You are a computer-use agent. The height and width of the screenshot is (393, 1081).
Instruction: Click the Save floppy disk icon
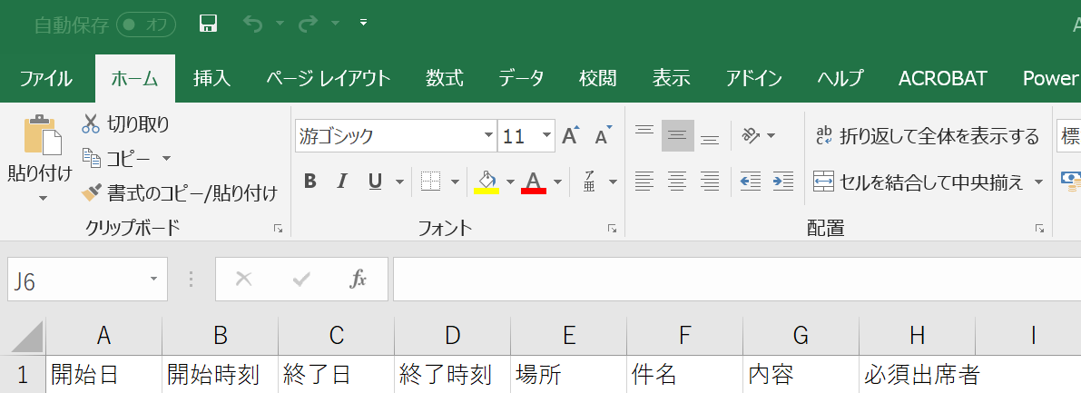tap(209, 25)
